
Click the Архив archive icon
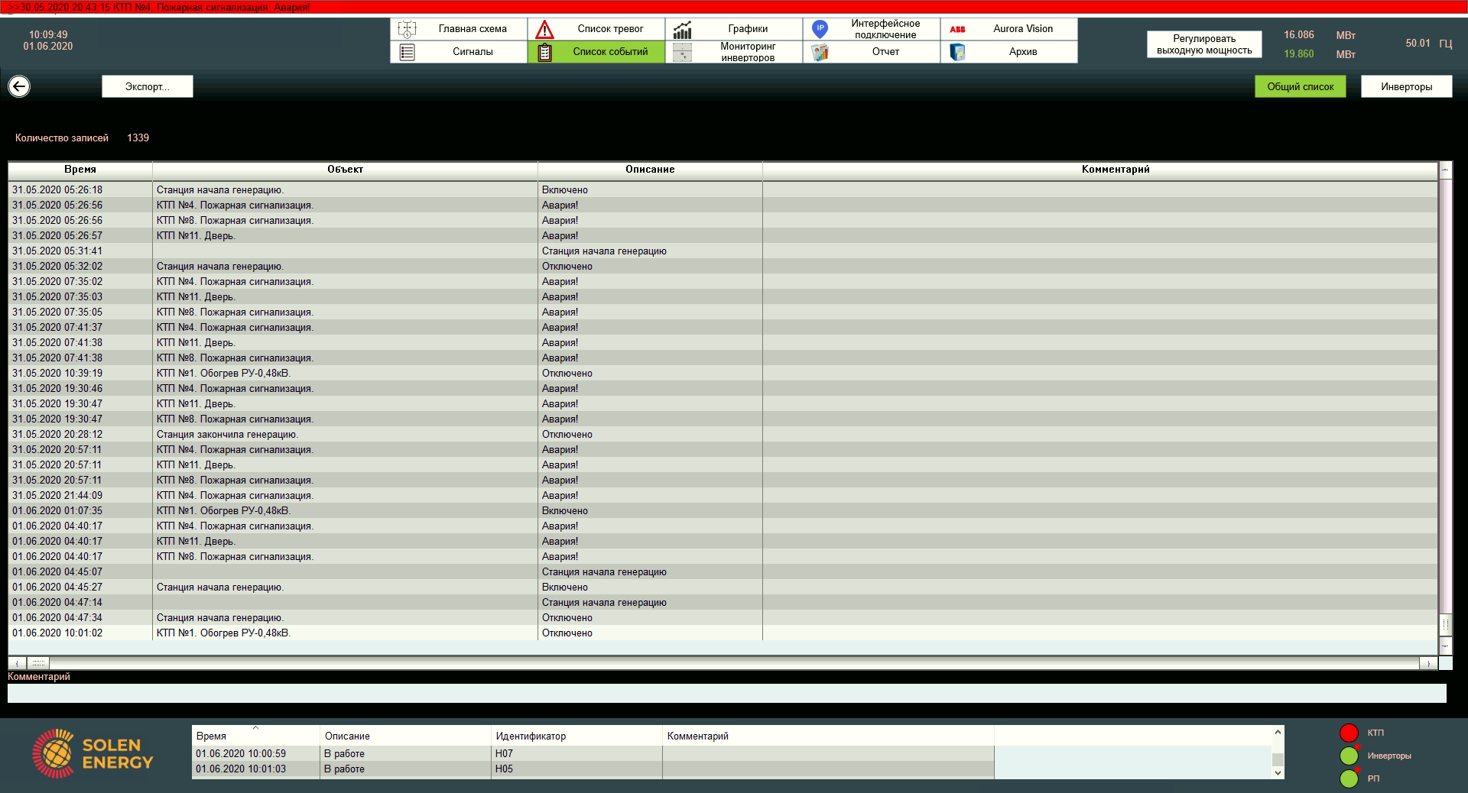point(957,52)
